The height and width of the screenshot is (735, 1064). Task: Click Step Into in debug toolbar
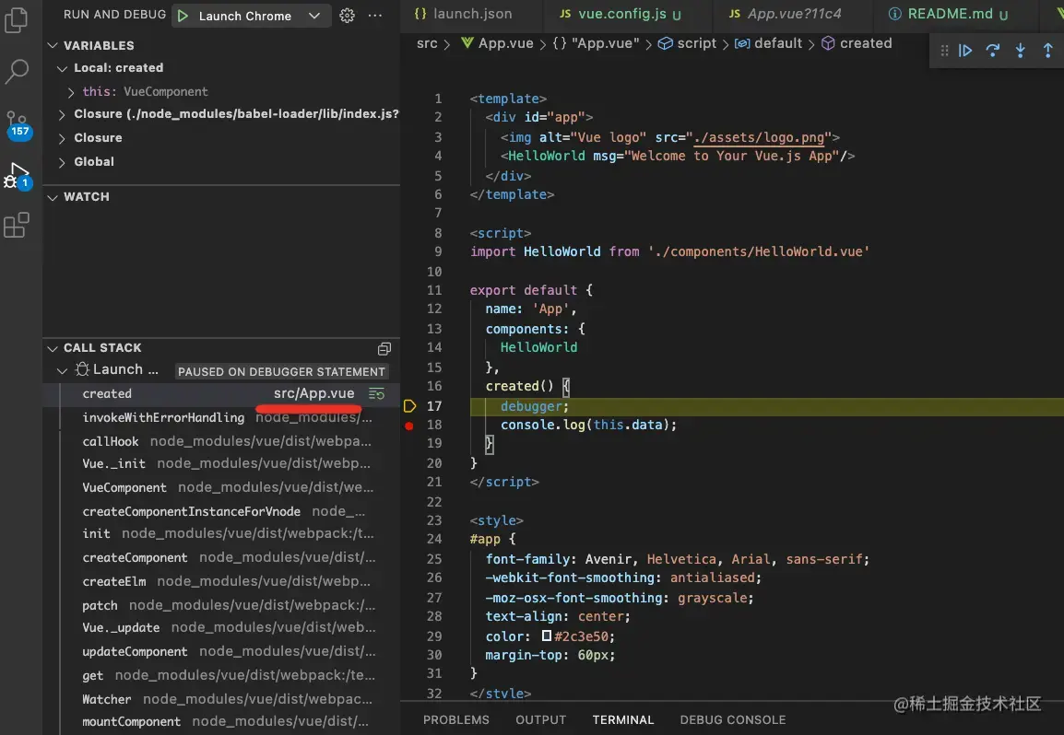point(1020,51)
